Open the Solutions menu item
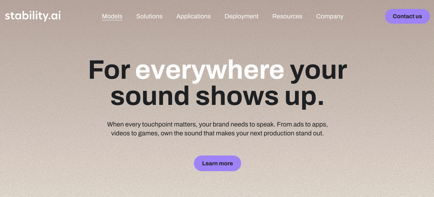This screenshot has height=197, width=434. tap(149, 16)
